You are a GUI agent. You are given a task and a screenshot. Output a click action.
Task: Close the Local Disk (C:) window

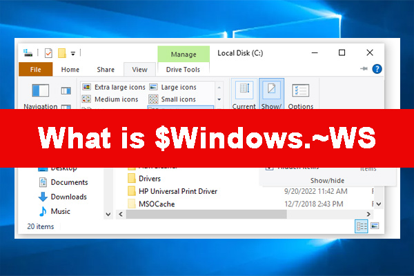pos(370,52)
